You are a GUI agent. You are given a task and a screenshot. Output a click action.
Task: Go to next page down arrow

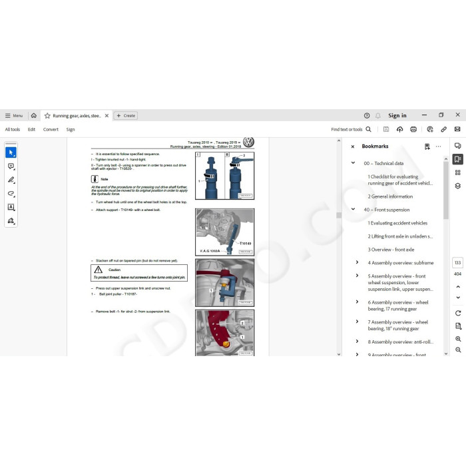[458, 298]
